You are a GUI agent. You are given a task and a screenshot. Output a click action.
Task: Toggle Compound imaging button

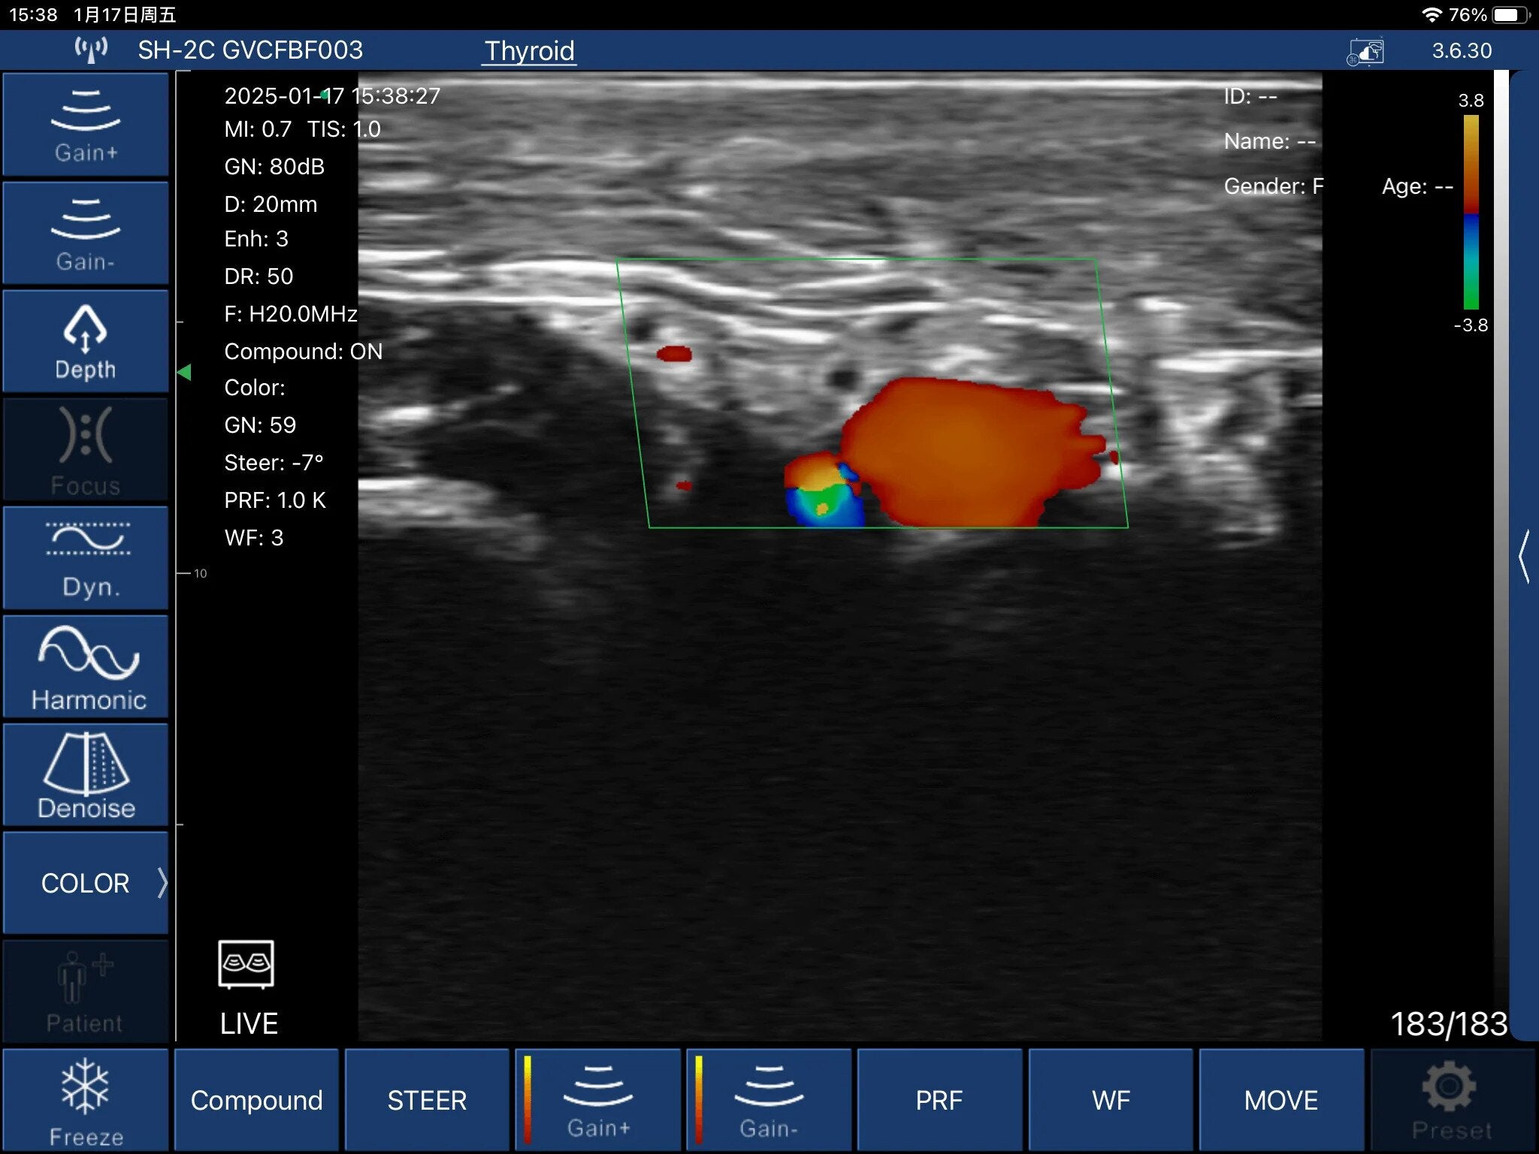click(256, 1100)
